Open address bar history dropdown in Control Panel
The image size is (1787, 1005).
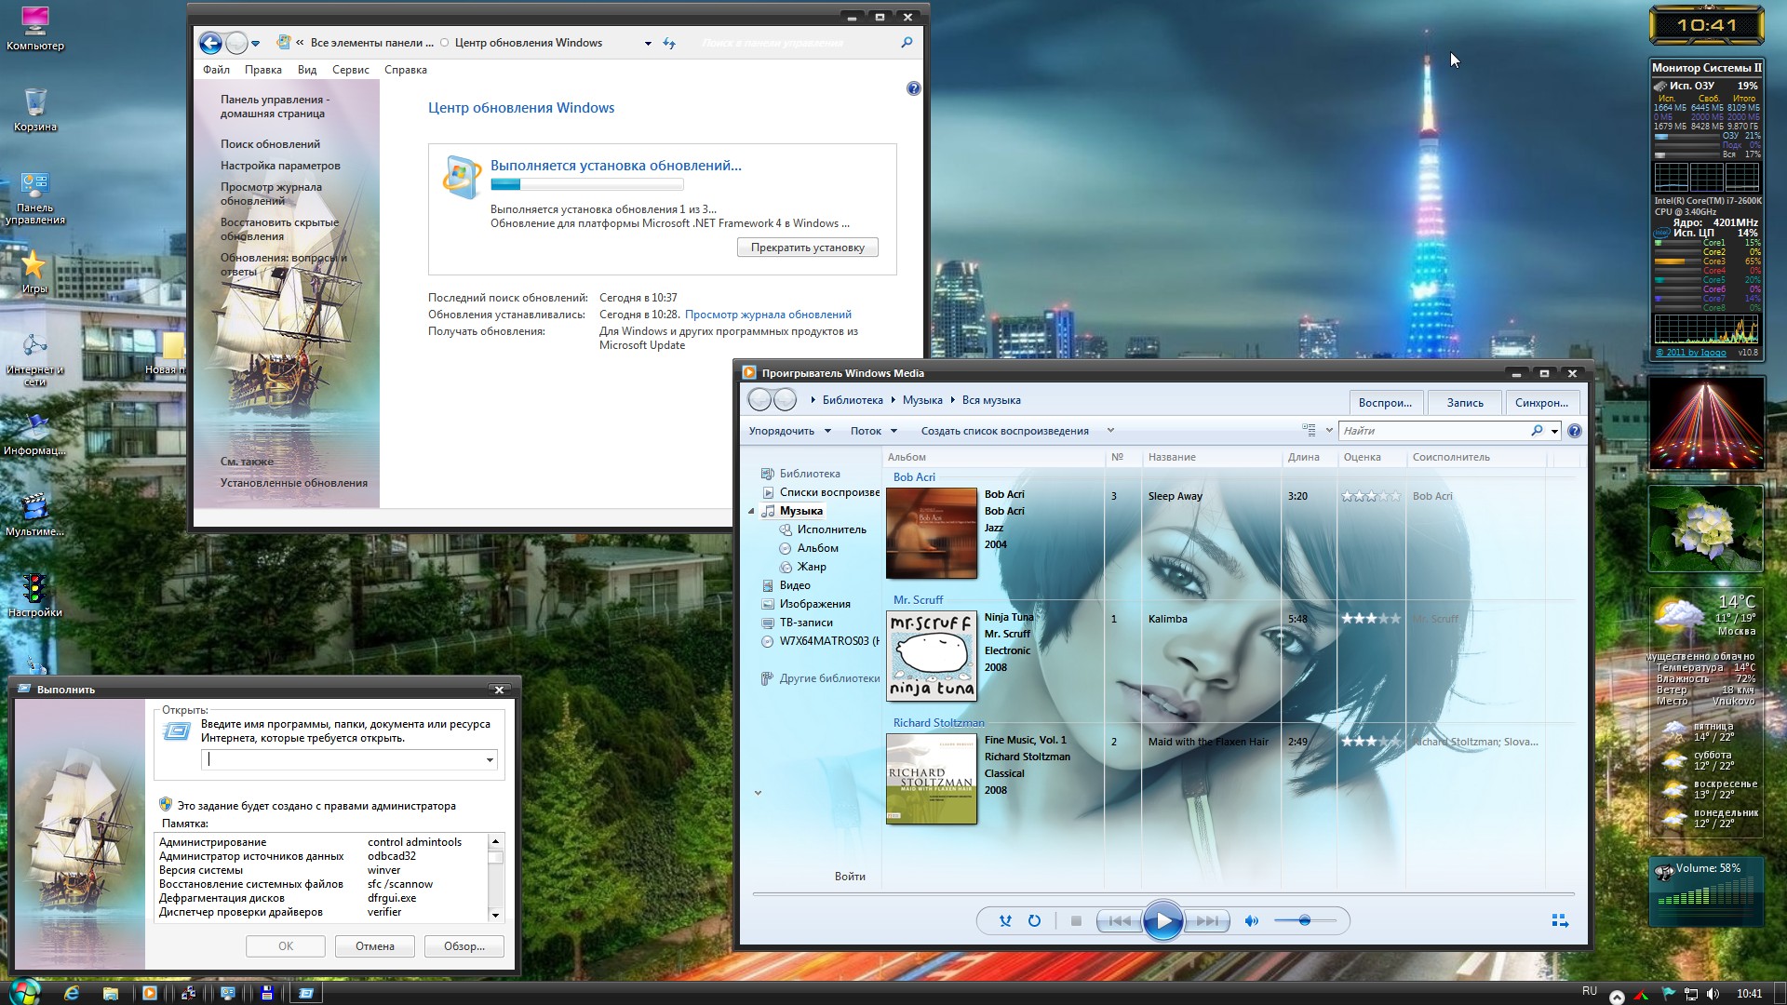(x=648, y=43)
